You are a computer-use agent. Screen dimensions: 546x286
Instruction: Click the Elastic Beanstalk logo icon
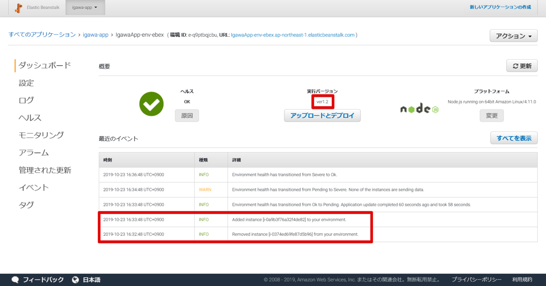pos(19,7)
